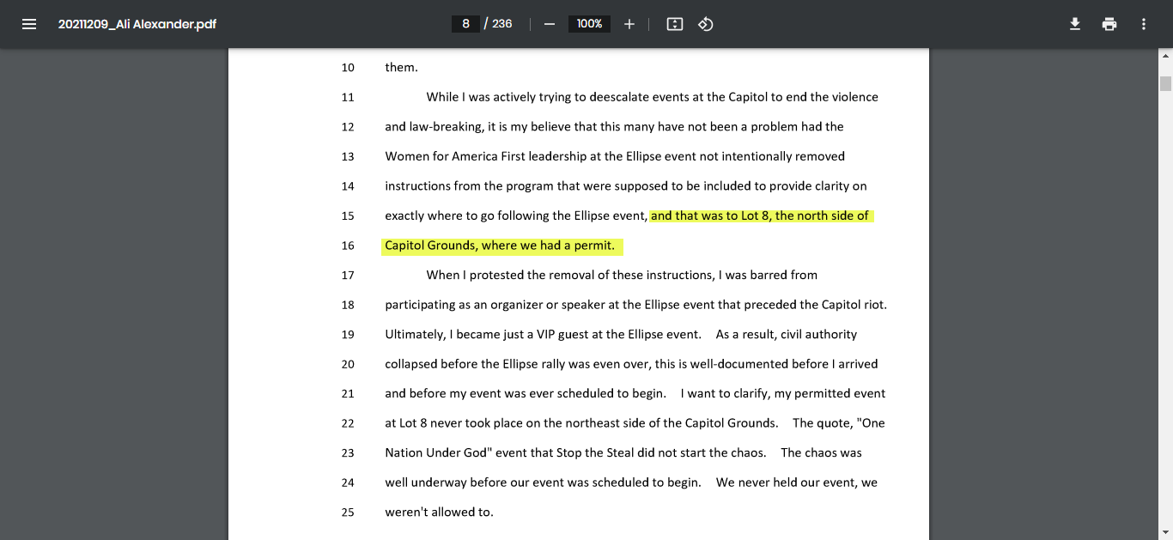Click the total page count 236
This screenshot has height=540, width=1173.
click(x=502, y=24)
